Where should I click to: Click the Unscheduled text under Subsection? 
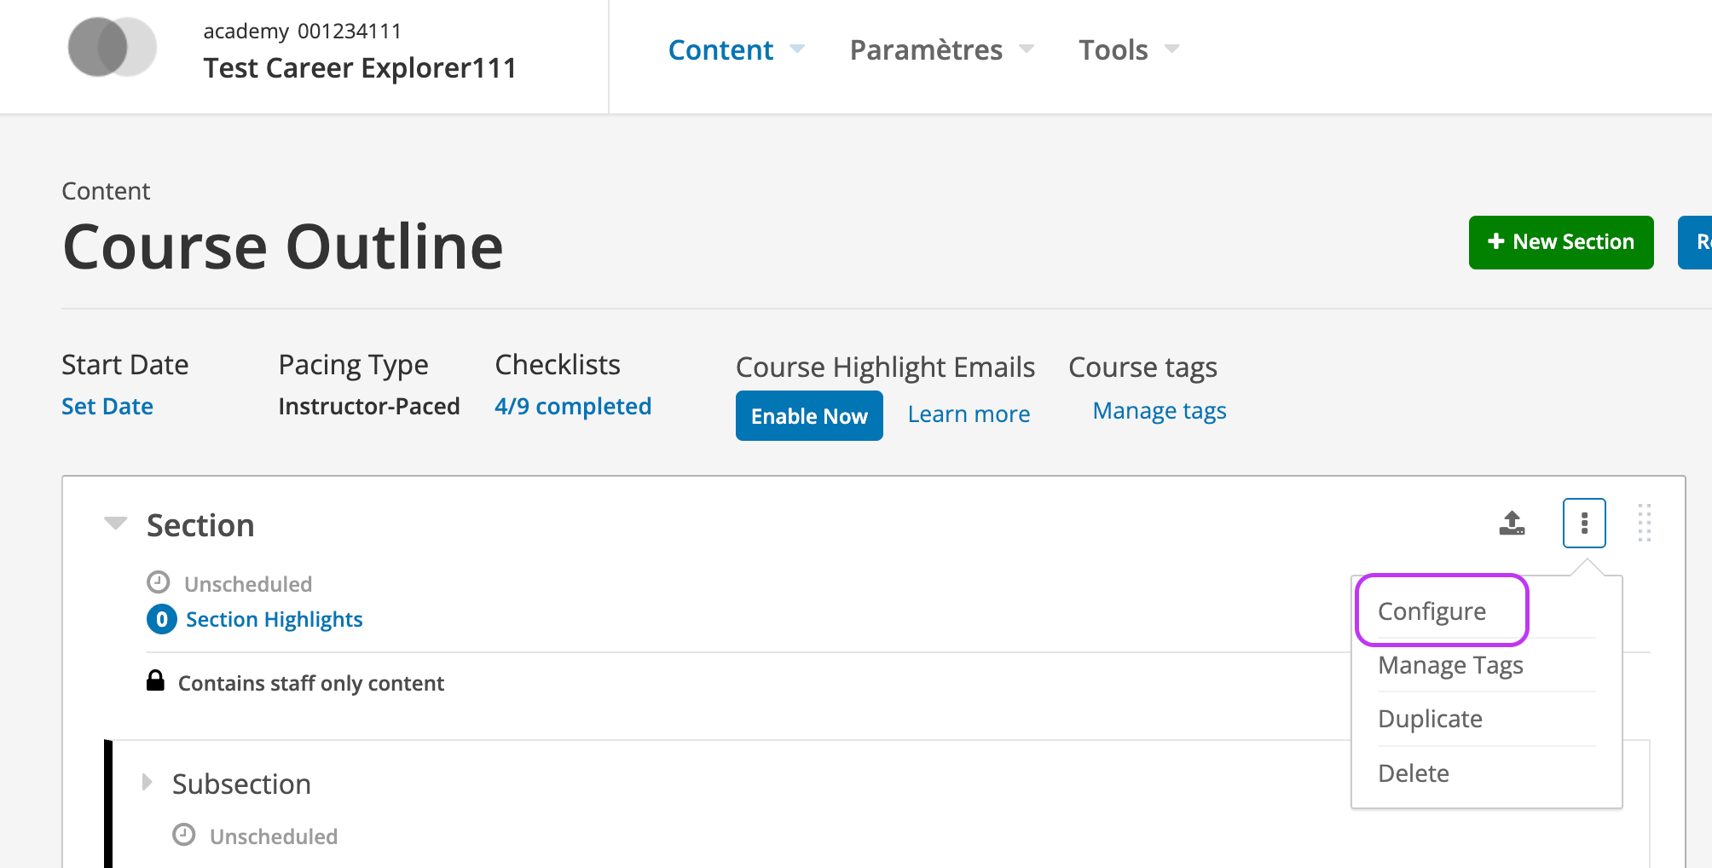pos(274,836)
